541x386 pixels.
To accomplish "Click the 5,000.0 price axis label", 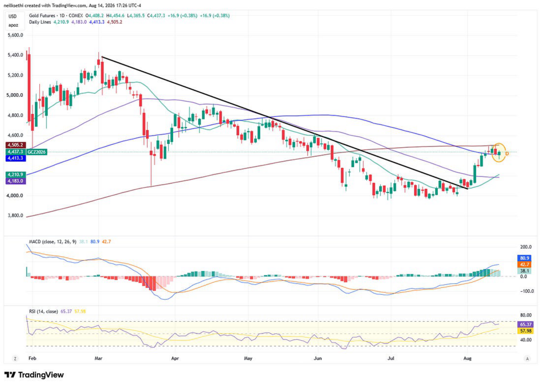I will (x=15, y=95).
